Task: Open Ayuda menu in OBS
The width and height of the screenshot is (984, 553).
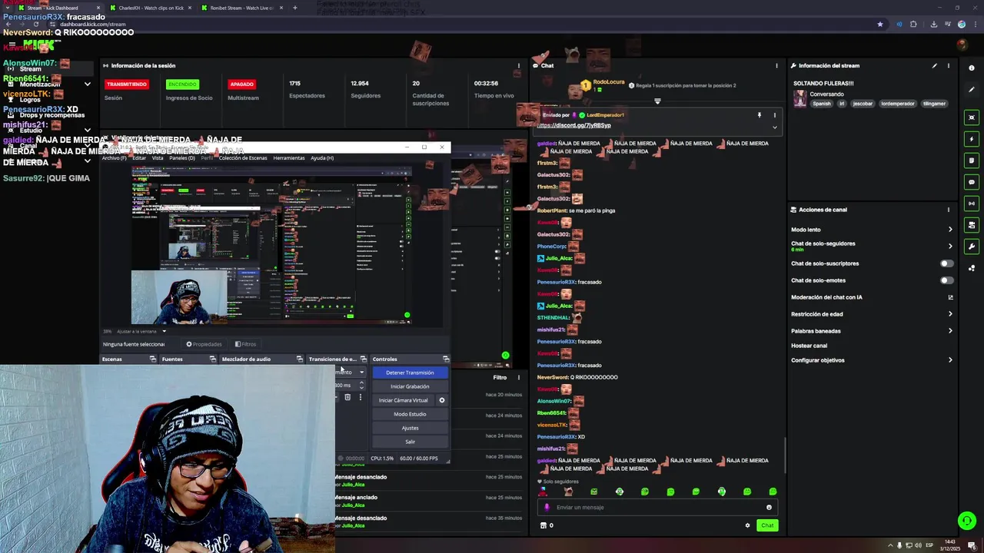Action: (x=322, y=158)
